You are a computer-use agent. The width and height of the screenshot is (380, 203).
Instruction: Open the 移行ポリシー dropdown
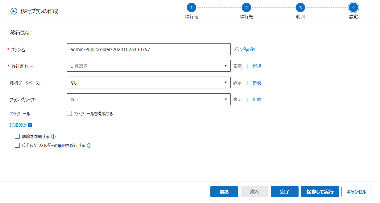(x=149, y=66)
